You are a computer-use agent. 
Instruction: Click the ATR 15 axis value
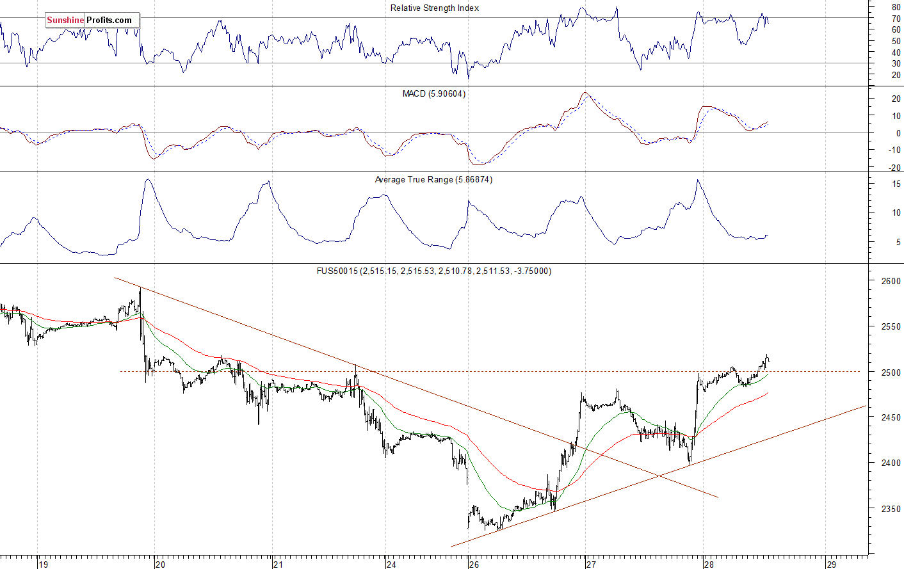(x=896, y=184)
